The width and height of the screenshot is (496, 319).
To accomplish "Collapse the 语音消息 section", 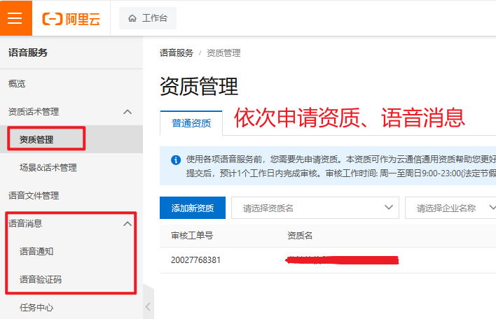I will coord(127,224).
